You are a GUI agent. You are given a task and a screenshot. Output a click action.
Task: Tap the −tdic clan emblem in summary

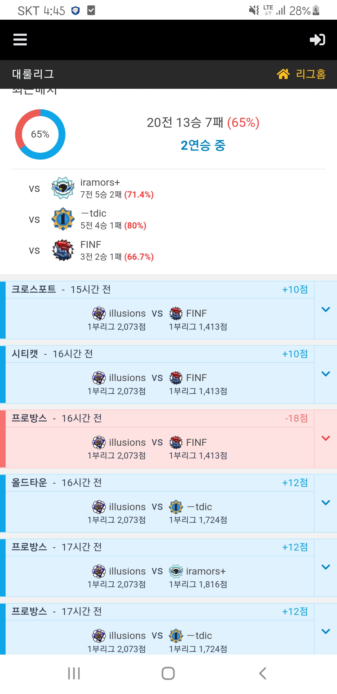pyautogui.click(x=63, y=219)
